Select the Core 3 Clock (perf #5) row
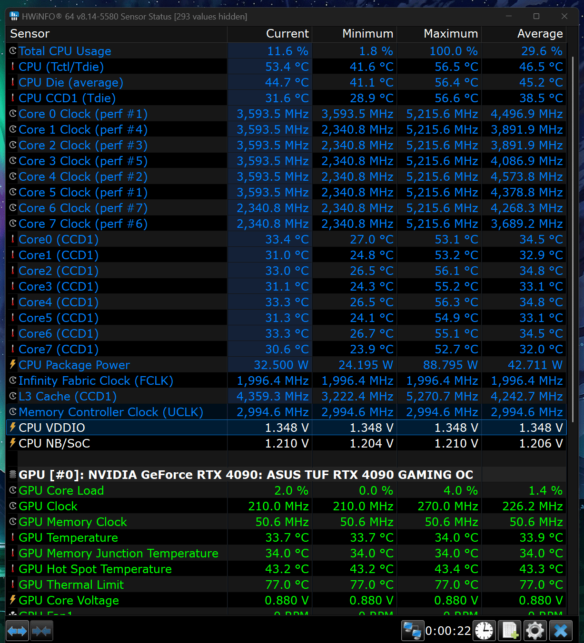 click(286, 161)
